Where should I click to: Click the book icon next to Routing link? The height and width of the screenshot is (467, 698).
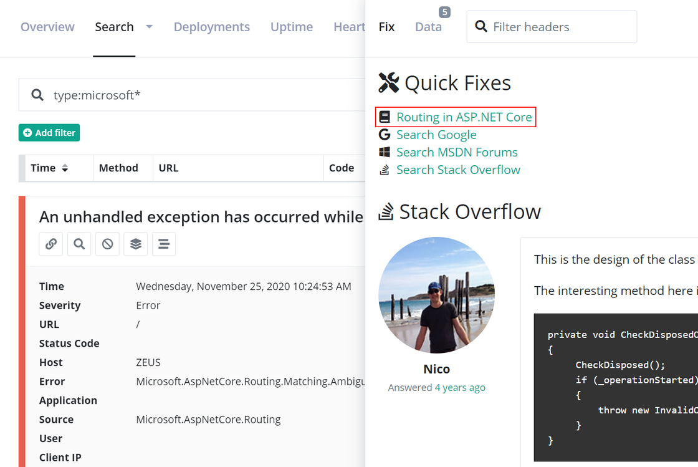[x=385, y=117]
